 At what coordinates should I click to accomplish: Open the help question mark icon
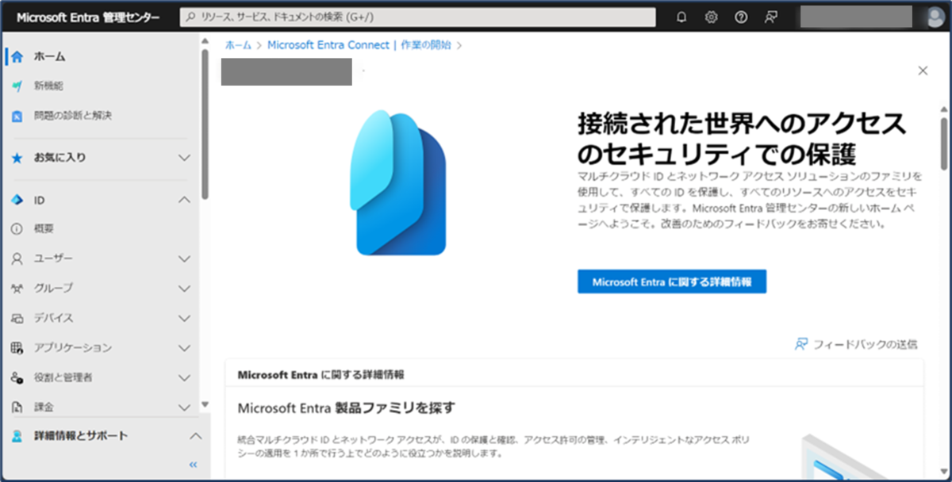(x=741, y=17)
